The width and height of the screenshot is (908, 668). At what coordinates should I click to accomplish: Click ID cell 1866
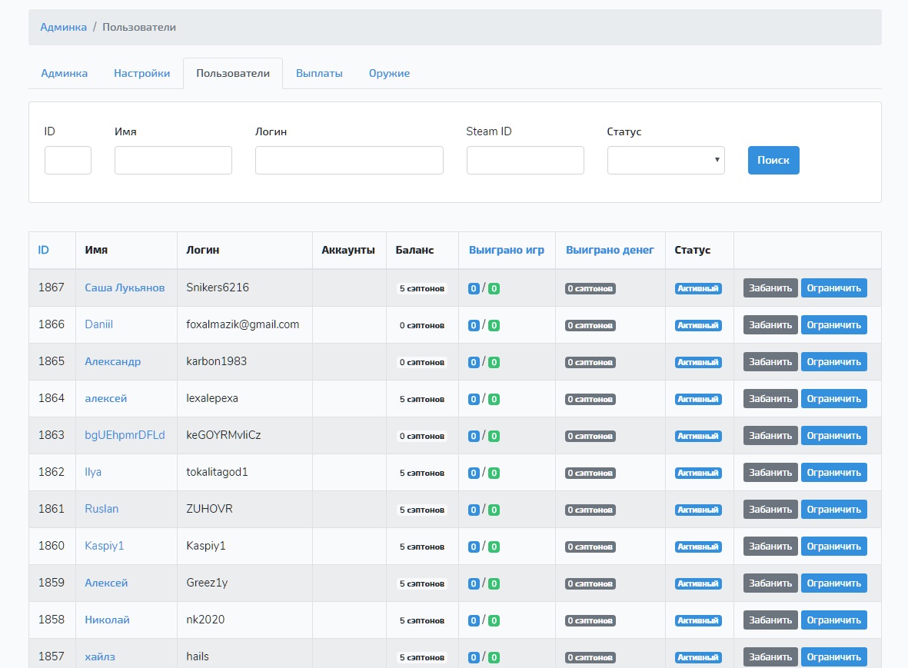[x=51, y=324]
